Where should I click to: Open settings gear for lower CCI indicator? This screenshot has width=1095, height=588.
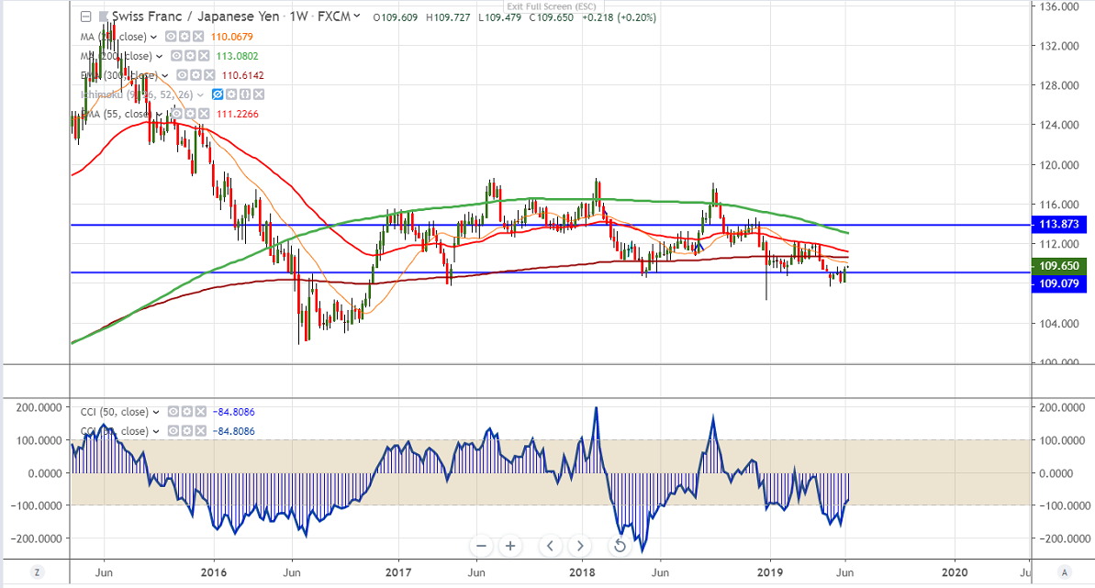tap(187, 431)
